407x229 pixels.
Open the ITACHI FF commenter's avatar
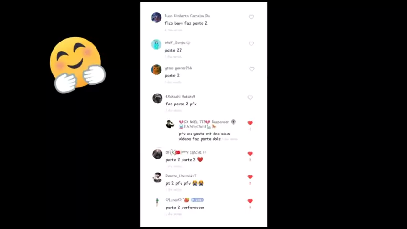[157, 154]
